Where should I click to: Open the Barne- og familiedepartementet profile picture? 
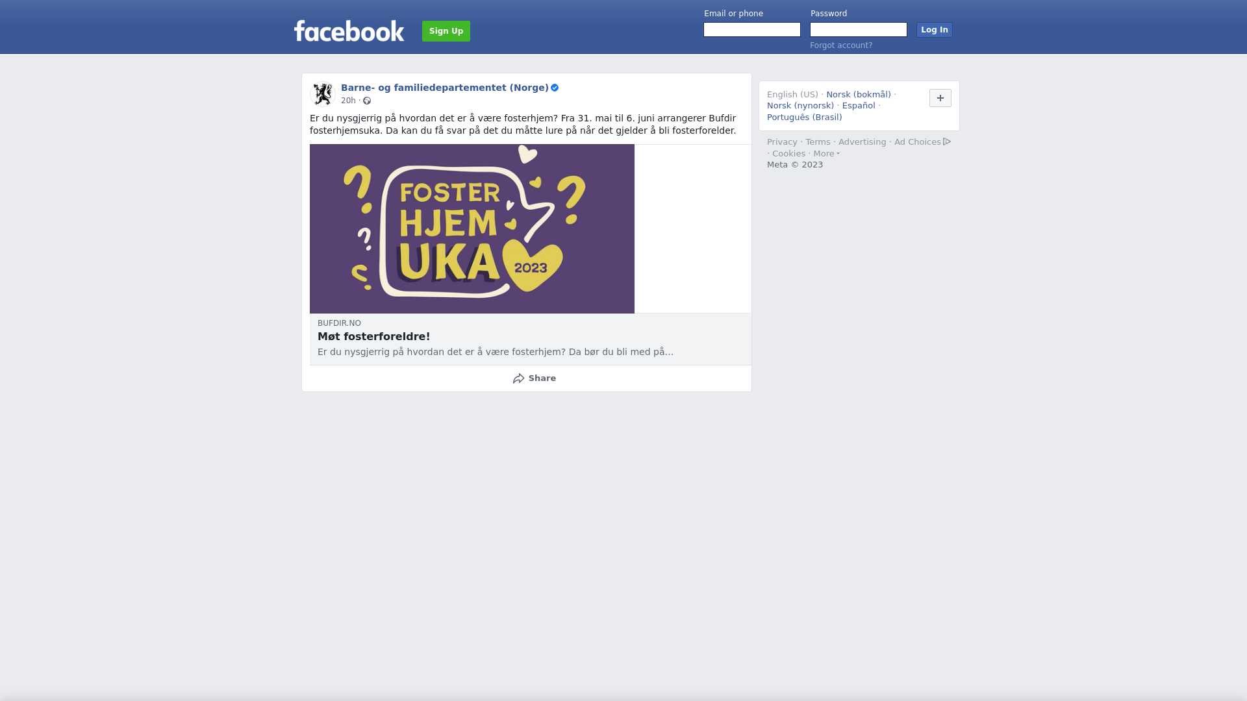[x=323, y=94]
